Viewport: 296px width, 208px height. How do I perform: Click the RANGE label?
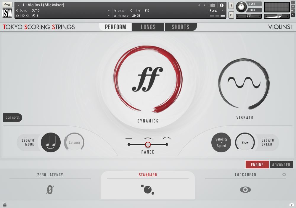click(x=148, y=152)
